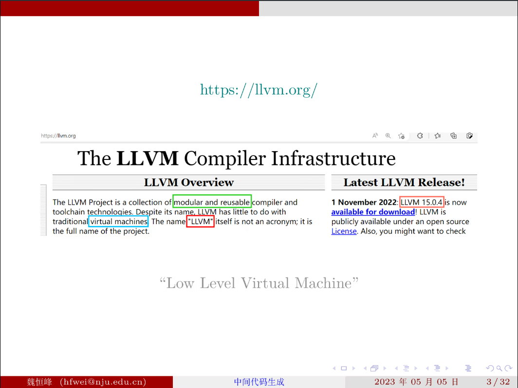Jump to next frame with Beamer arrow
This screenshot has width=518, height=388.
click(385, 368)
